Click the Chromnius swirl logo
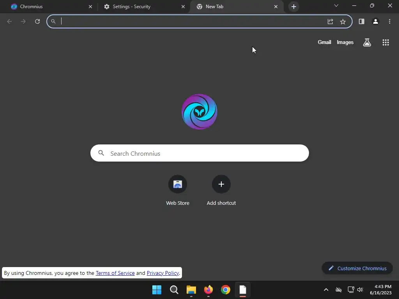399x299 pixels. point(199,112)
